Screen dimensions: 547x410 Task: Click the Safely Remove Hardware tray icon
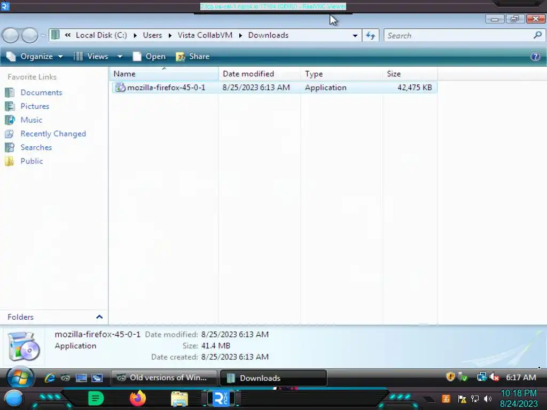pyautogui.click(x=463, y=377)
